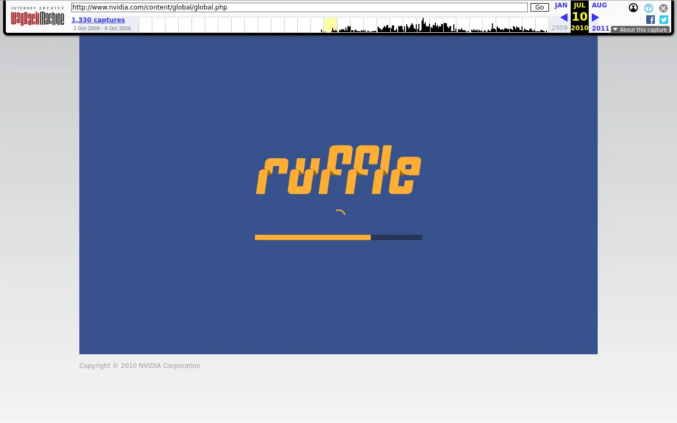This screenshot has width=677, height=423.
Task: Open the user account icon
Action: tap(633, 8)
